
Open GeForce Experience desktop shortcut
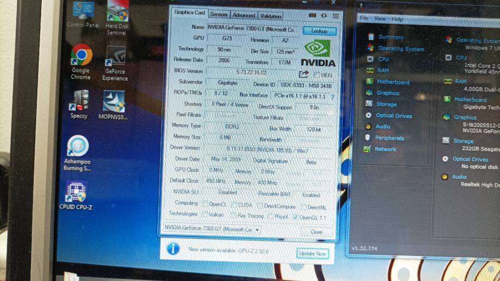[x=115, y=64]
